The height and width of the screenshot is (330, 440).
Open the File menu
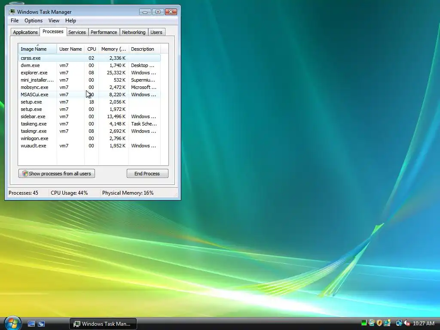pos(15,21)
